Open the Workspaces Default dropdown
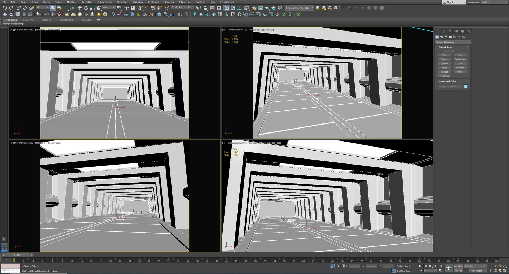The width and height of the screenshot is (509, 274). (x=494, y=2)
